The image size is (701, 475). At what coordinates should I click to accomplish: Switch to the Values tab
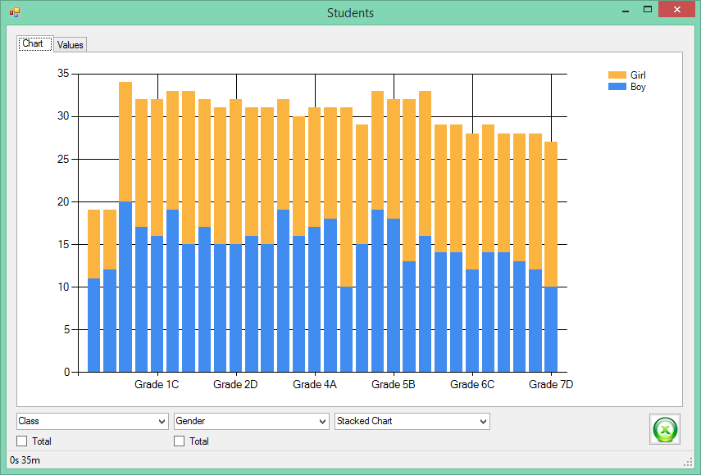(71, 45)
